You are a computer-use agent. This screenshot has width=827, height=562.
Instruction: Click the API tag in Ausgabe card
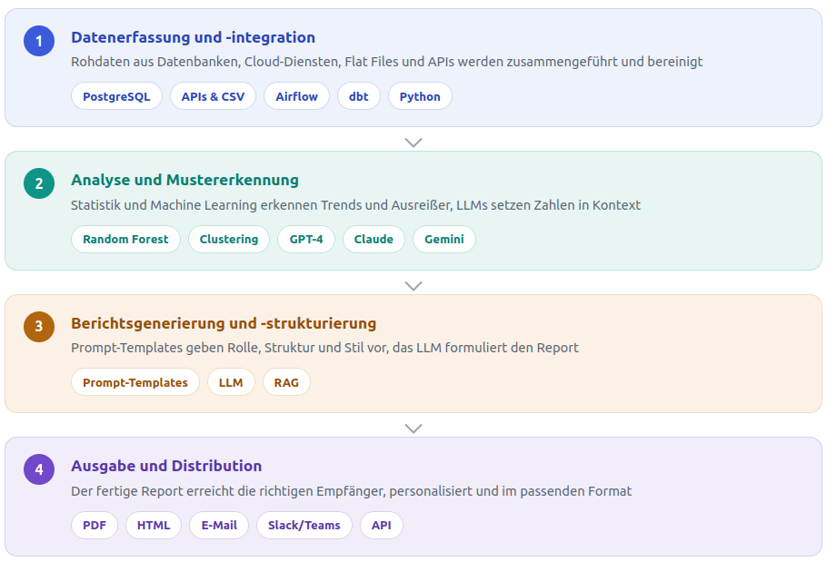[x=382, y=525]
